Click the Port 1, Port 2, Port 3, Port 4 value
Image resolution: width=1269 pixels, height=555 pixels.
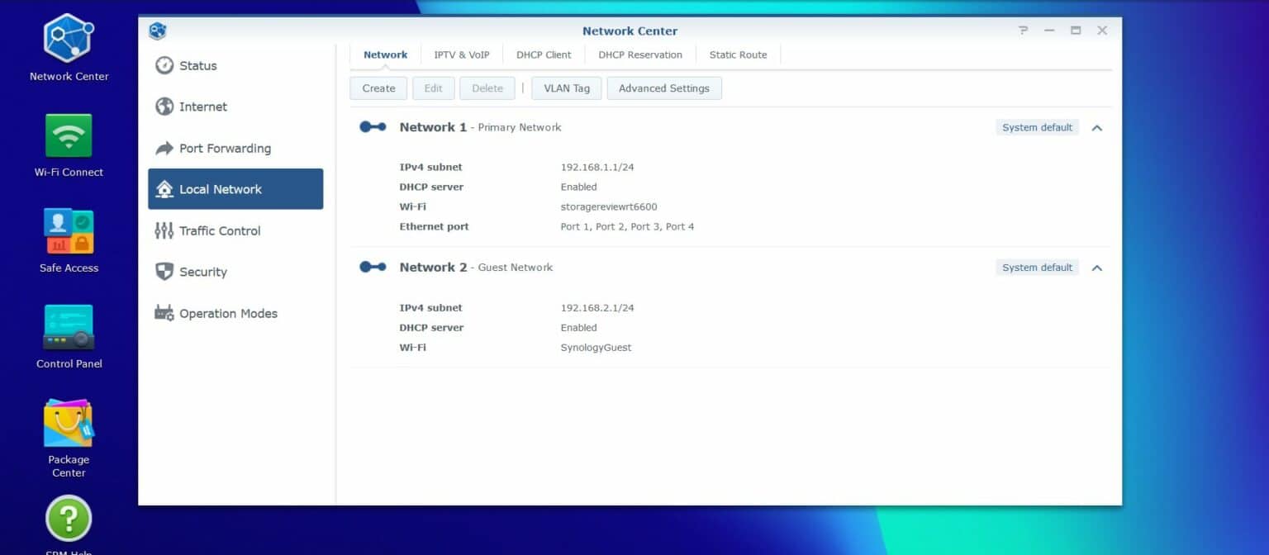tap(627, 226)
